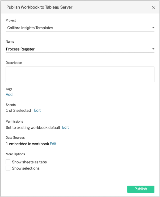Screen dimensions: 160x197
Task: Close the Publish Workbook dialog
Action: 154,8
